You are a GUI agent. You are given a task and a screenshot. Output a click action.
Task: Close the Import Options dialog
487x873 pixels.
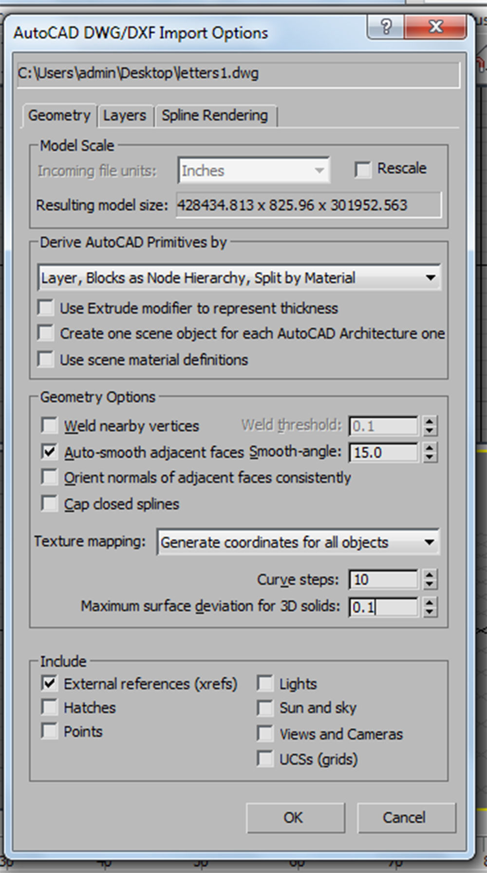click(435, 26)
